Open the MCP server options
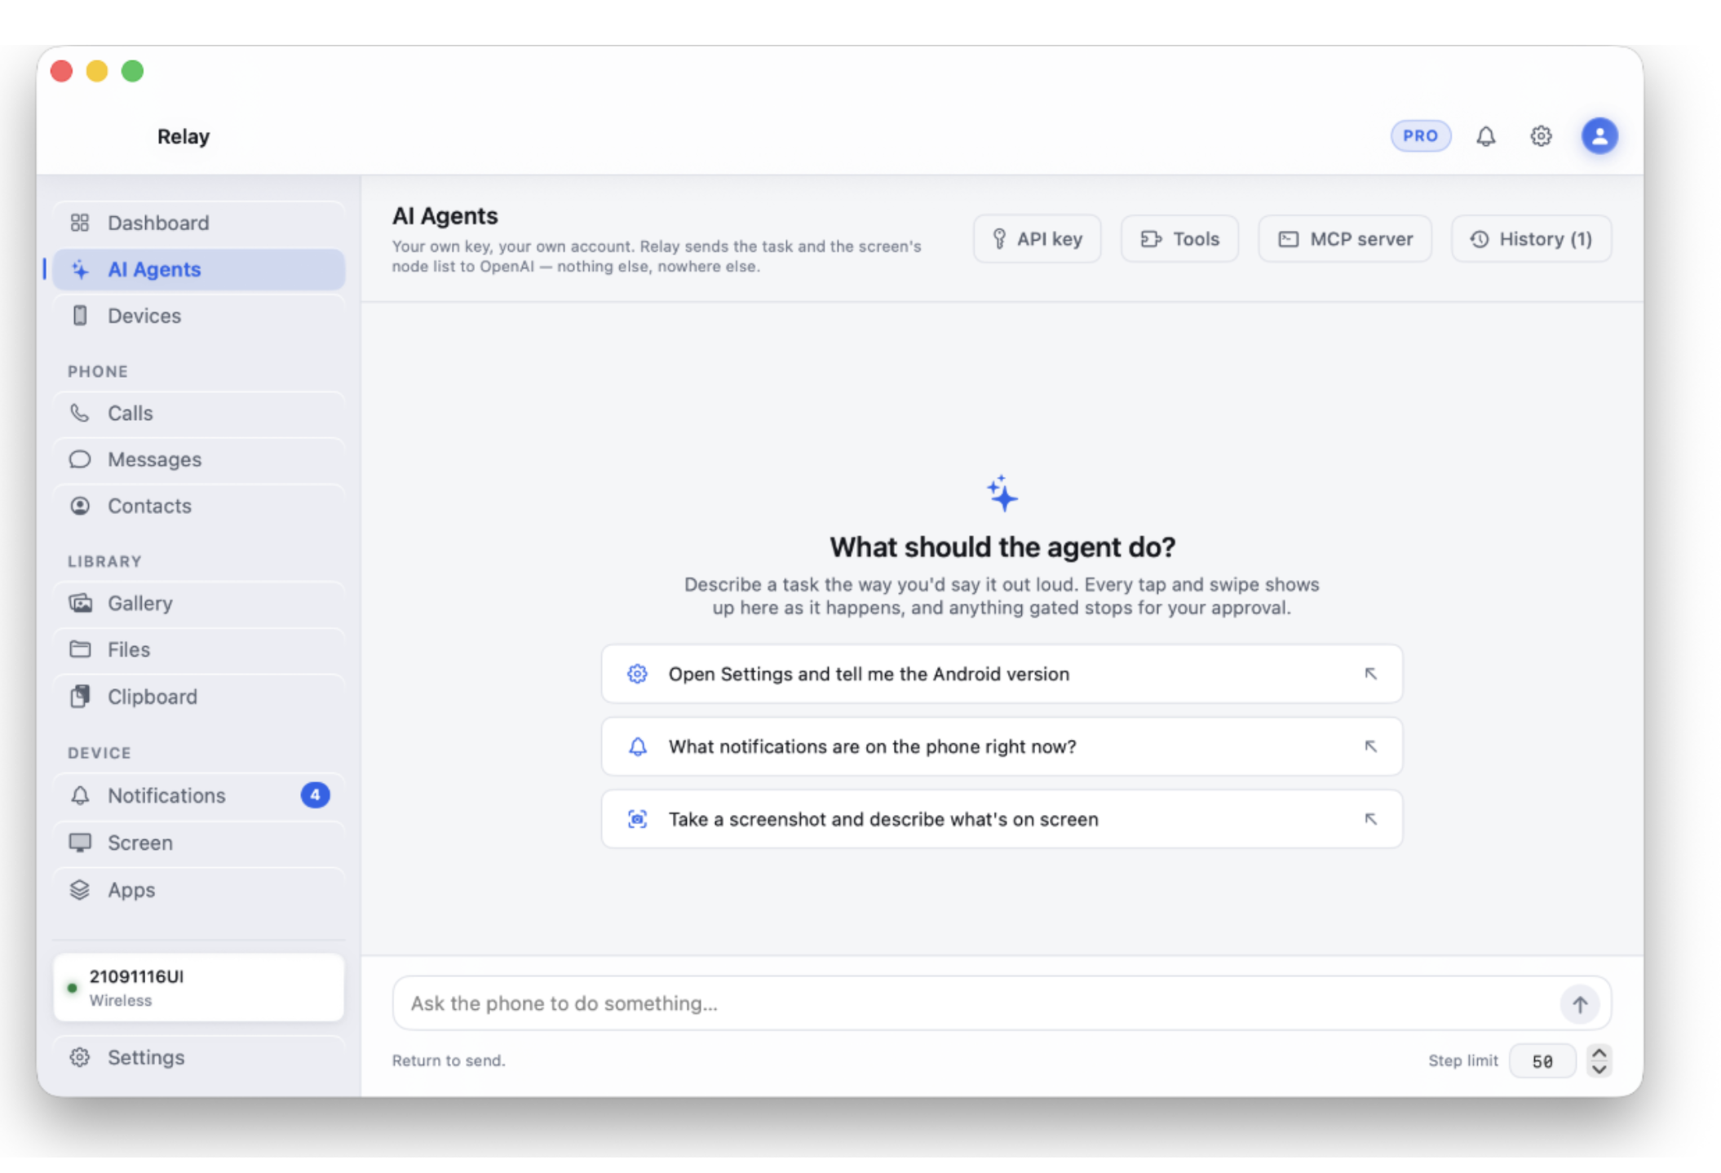Image resolution: width=1721 pixels, height=1173 pixels. tap(1344, 239)
